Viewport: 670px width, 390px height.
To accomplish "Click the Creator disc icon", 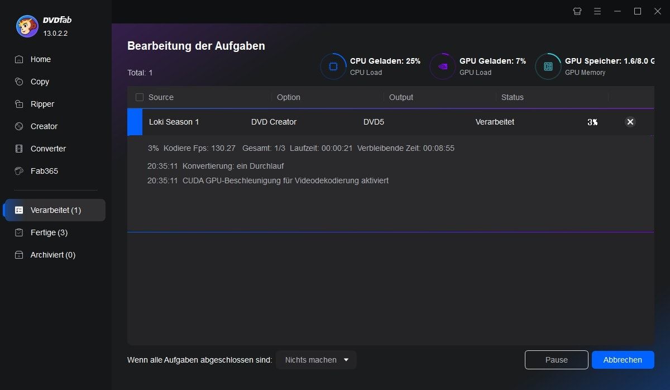I will [x=19, y=126].
